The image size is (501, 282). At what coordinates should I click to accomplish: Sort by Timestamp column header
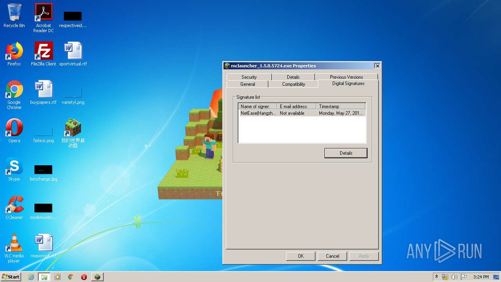pyautogui.click(x=341, y=107)
